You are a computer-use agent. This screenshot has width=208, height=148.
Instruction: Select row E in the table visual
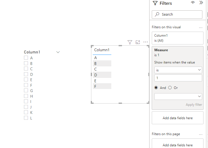102,81
